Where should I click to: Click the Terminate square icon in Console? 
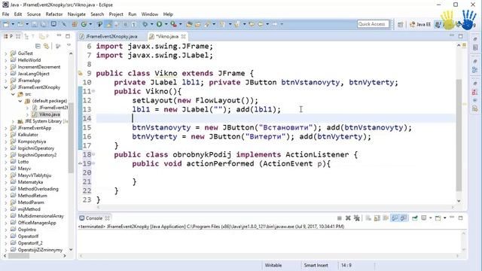coord(340,218)
